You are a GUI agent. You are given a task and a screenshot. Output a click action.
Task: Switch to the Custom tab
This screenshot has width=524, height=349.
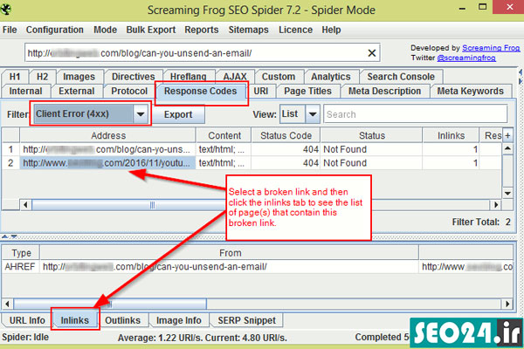(x=279, y=77)
